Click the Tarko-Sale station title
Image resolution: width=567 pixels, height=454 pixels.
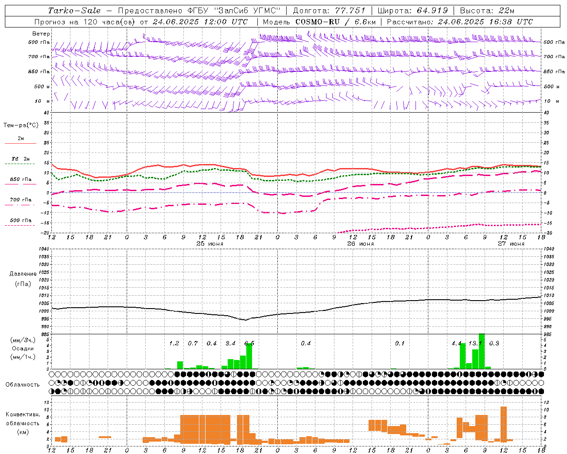coord(74,11)
